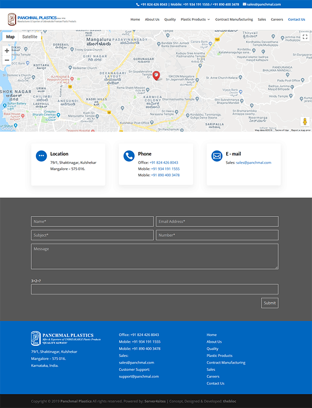Open the Careers menu item
The image size is (312, 408).
point(277,20)
